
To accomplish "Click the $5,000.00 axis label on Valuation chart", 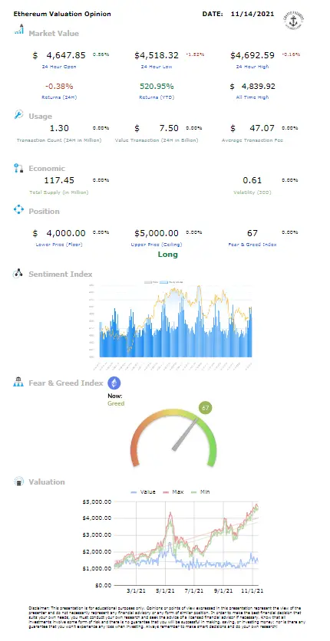I will coord(97,501).
